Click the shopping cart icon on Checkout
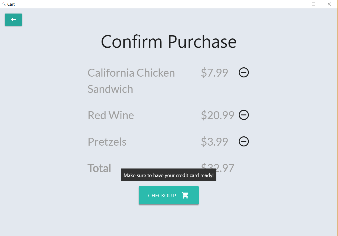This screenshot has height=236, width=338. (185, 195)
